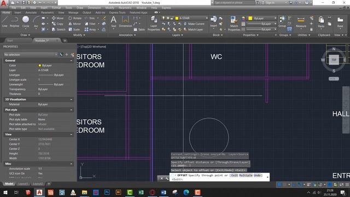The height and width of the screenshot is (197, 350).
Task: Select the Circle tool
Action: (26, 22)
